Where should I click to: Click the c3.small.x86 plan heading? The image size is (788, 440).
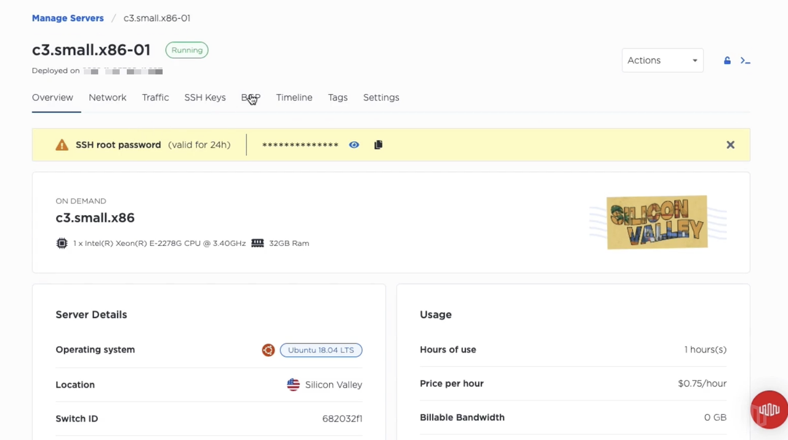95,218
